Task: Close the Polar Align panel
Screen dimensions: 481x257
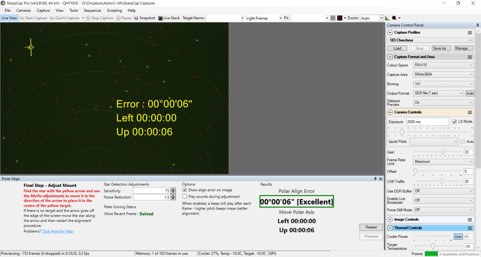Action: click(x=381, y=179)
